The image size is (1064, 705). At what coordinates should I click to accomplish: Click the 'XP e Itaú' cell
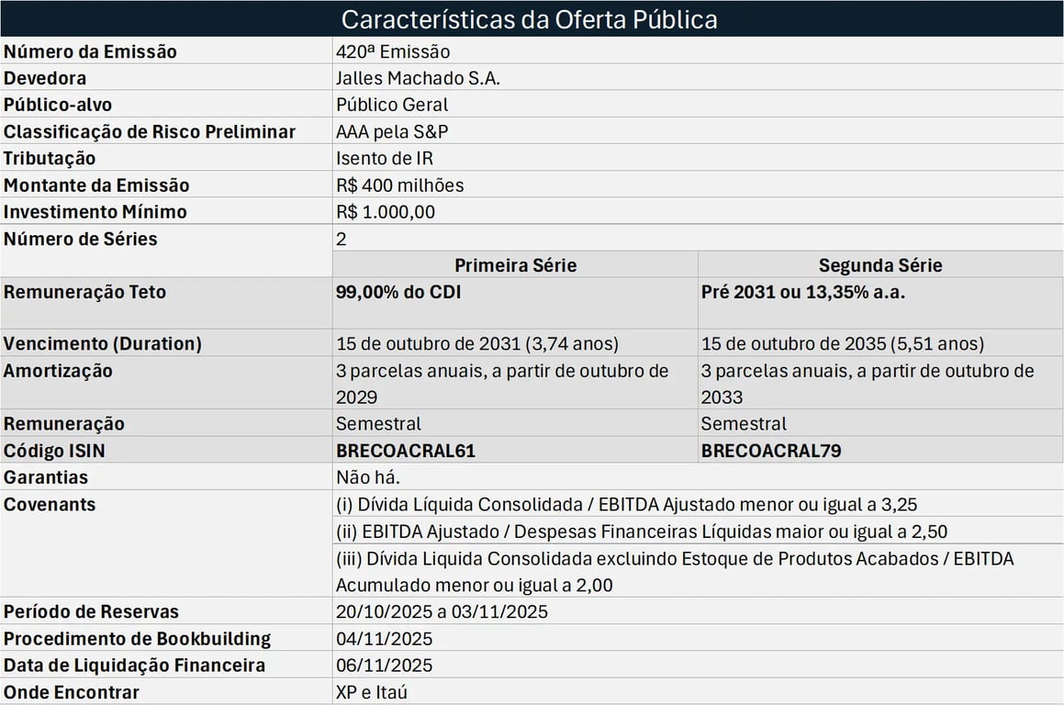pos(372,692)
